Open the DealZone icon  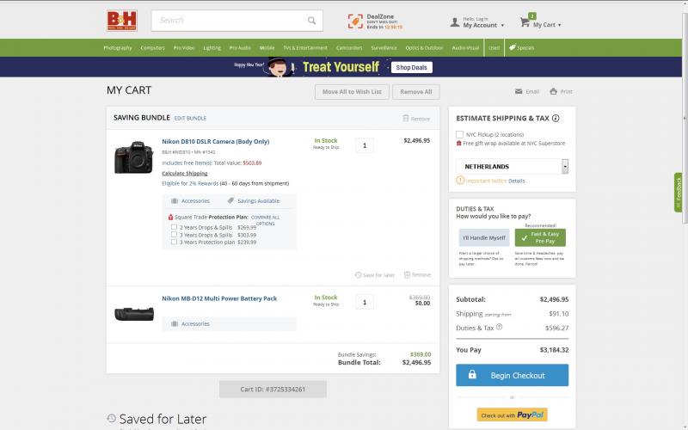(x=355, y=21)
